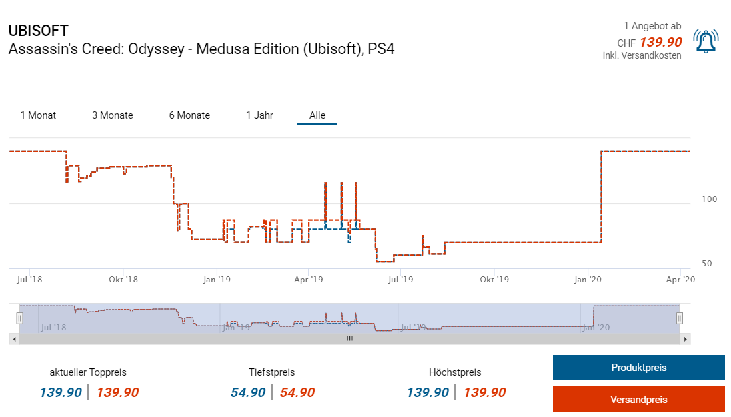Select the Alle time range tab
Screen dimensions: 731x417
coord(317,115)
